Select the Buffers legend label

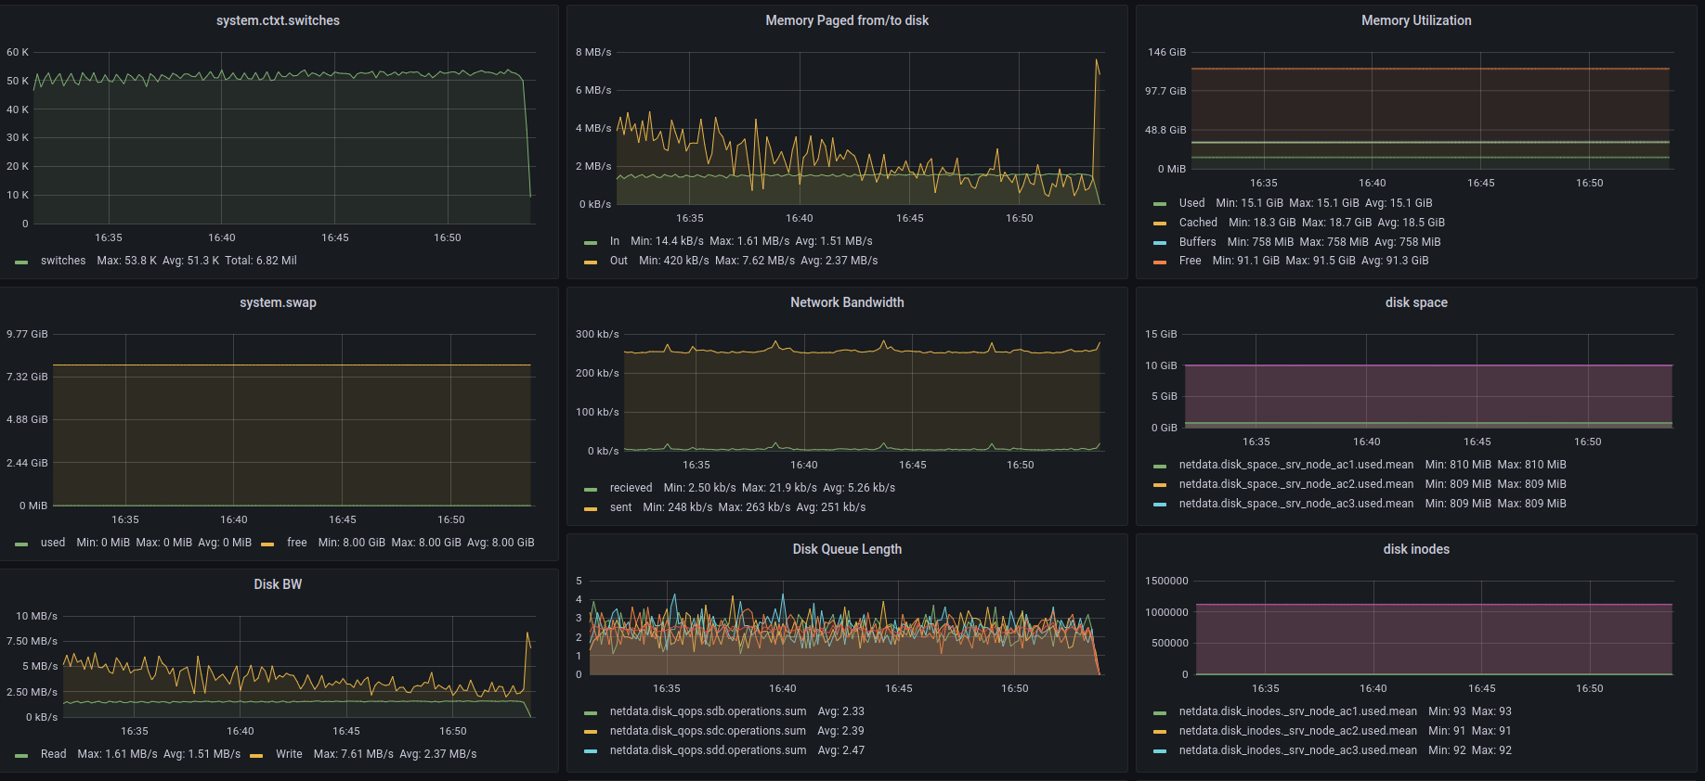pyautogui.click(x=1197, y=242)
